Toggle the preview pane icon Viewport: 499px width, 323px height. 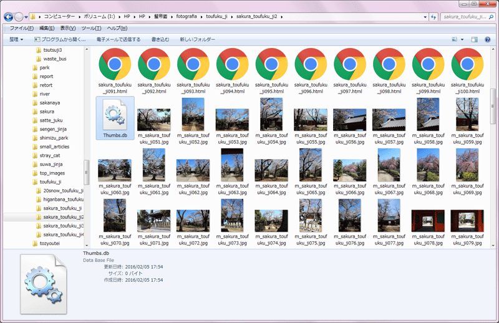[474, 39]
